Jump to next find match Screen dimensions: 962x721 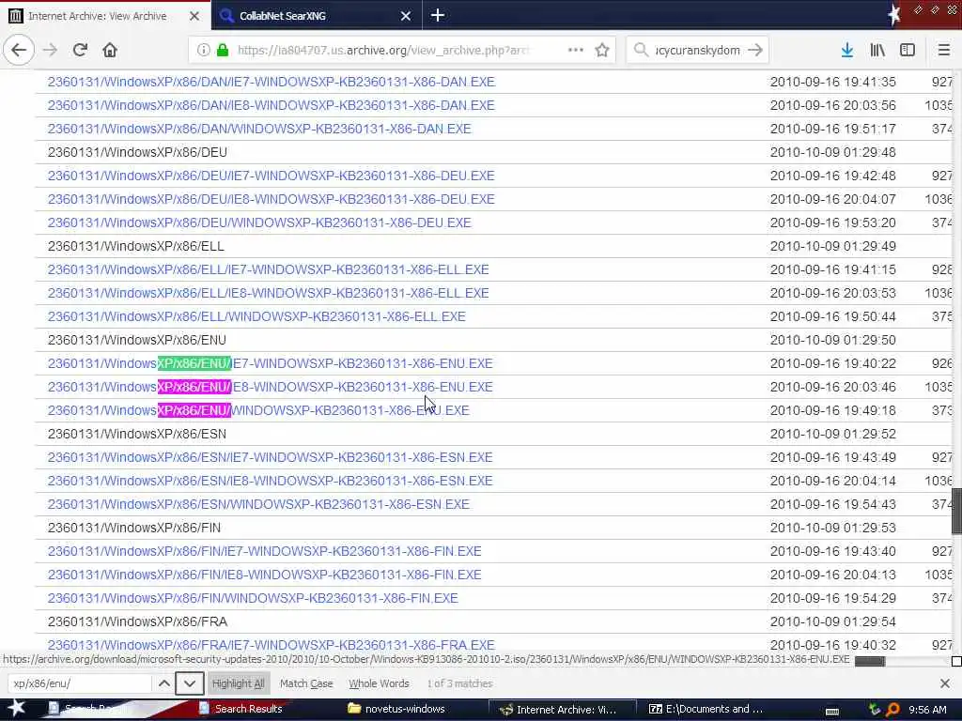(190, 683)
